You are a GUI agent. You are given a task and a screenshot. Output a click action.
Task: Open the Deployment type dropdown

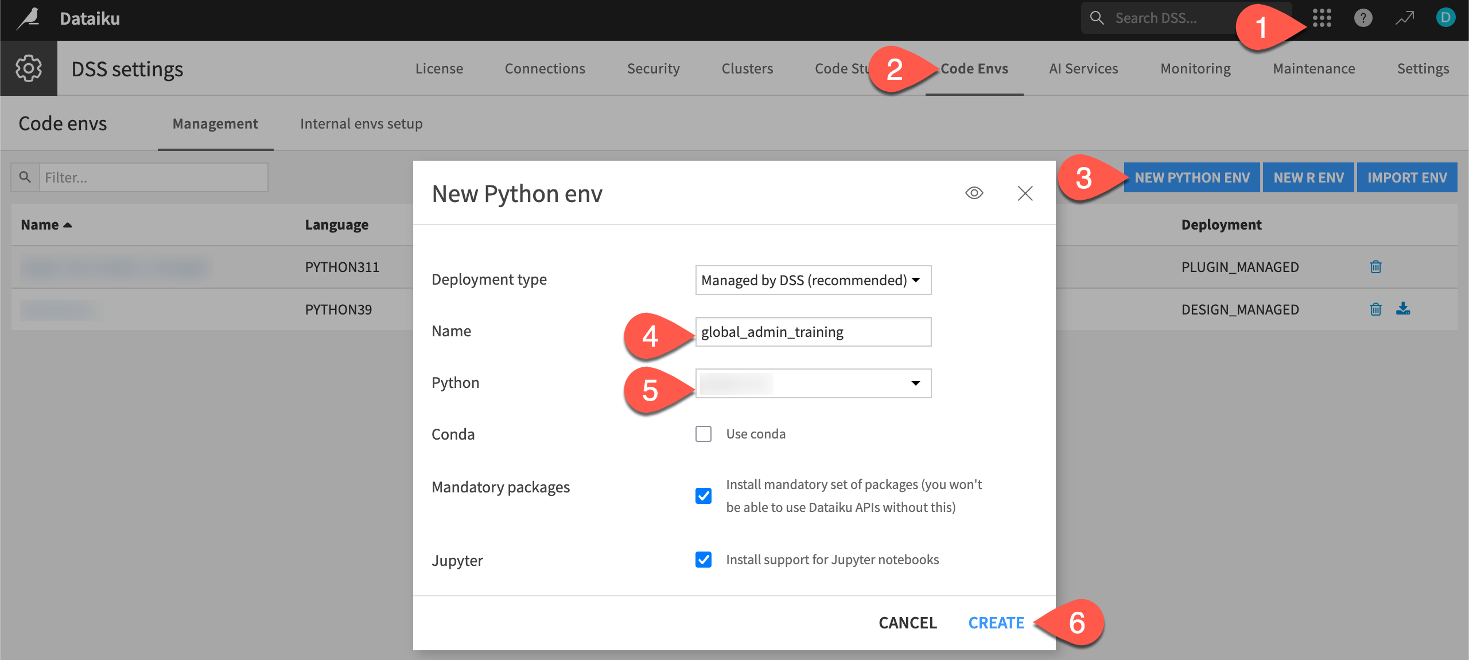tap(813, 280)
